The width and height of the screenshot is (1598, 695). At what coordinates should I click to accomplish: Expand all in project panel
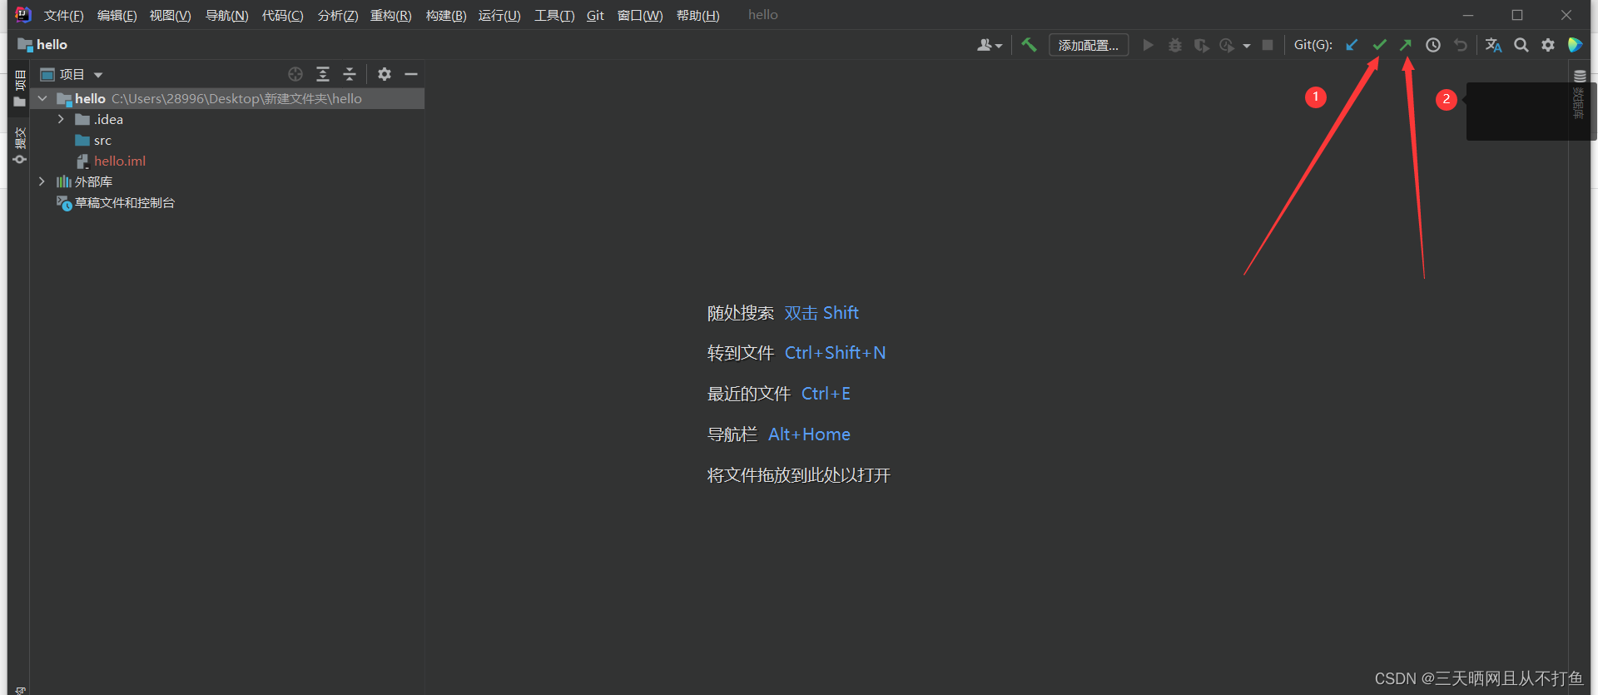click(323, 74)
